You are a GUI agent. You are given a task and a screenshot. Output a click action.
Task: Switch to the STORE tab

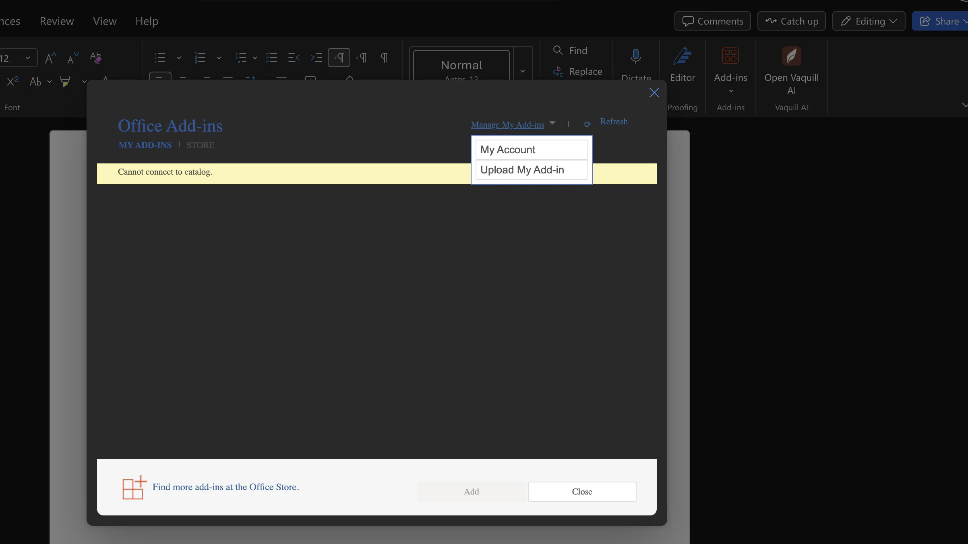click(x=200, y=145)
